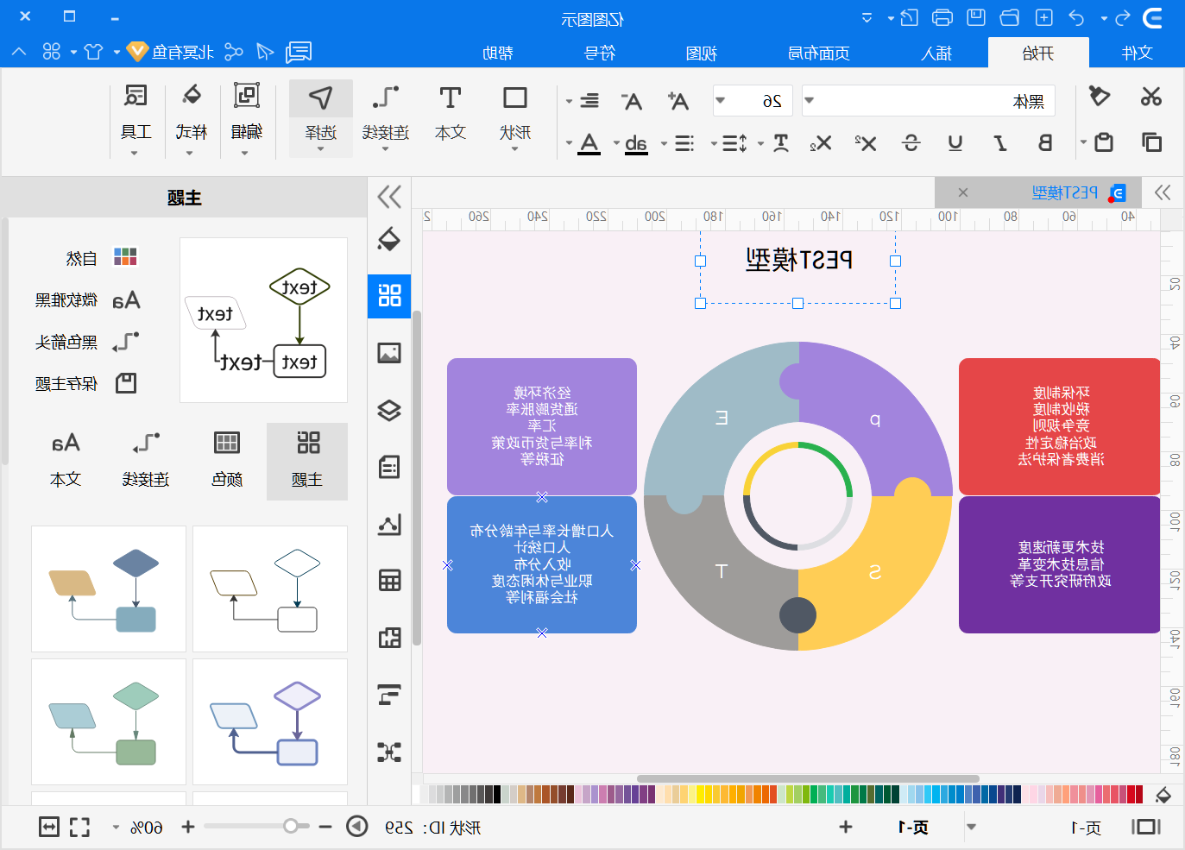
Task: Click the comment icon in menu bar
Action: coord(299,52)
